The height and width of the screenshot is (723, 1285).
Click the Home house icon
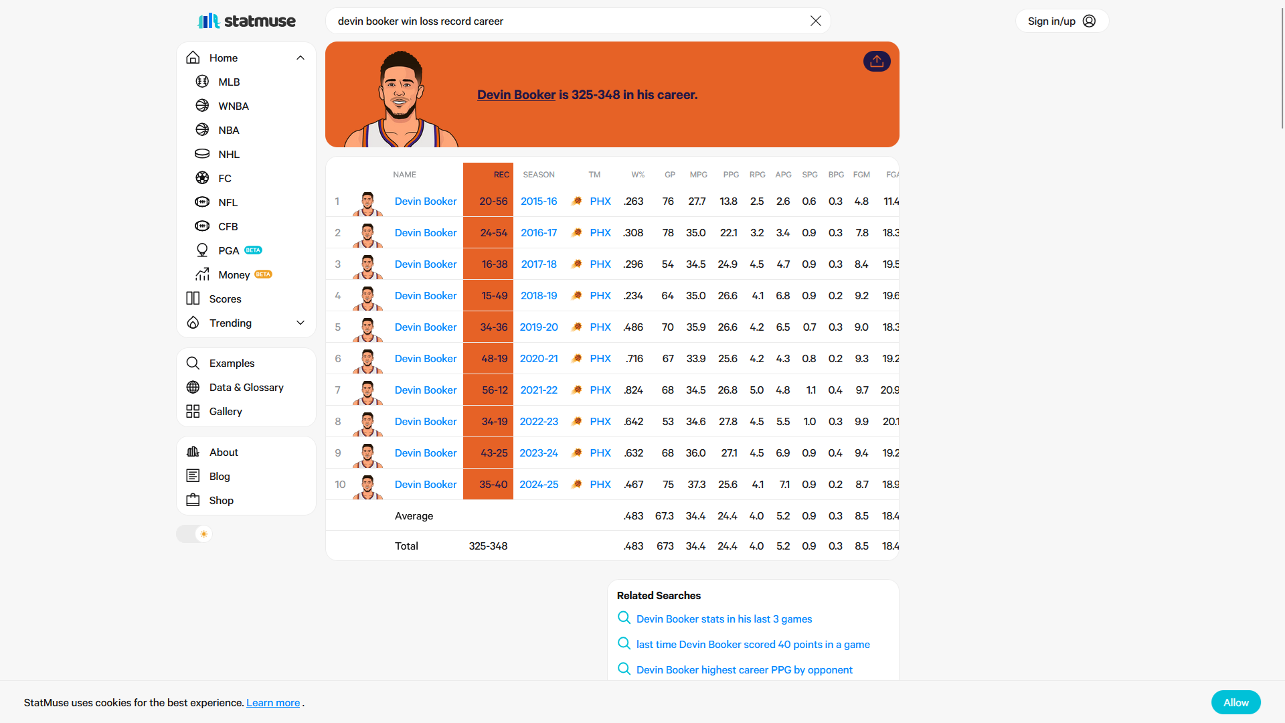click(x=193, y=58)
